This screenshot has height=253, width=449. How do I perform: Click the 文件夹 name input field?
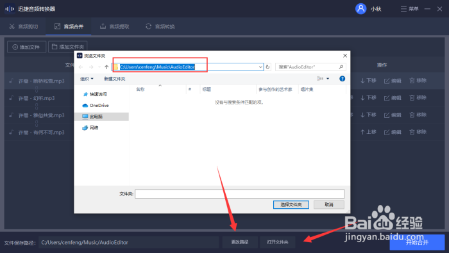pos(239,194)
